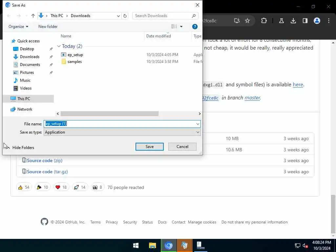Click Chrome icon in taskbar
Screen dimensions: 336x252
click(169, 245)
